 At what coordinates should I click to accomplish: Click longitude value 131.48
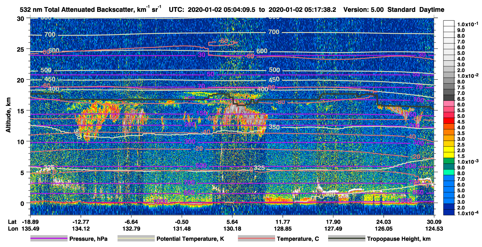coord(181,228)
